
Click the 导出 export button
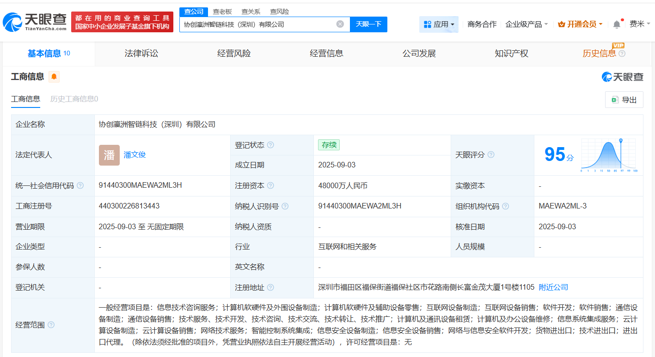[624, 100]
